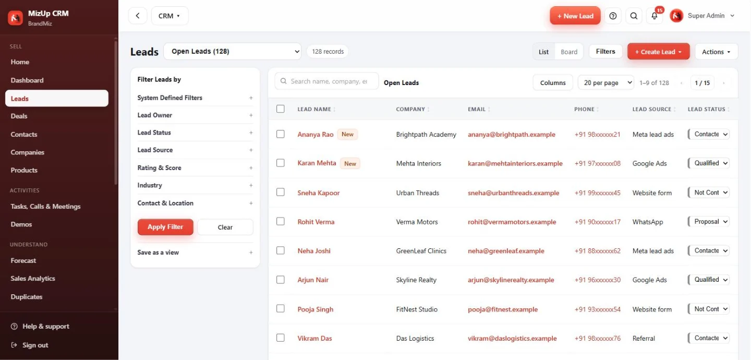Click the + Create Lead button
Viewport: 751px width, 360px height.
[659, 52]
